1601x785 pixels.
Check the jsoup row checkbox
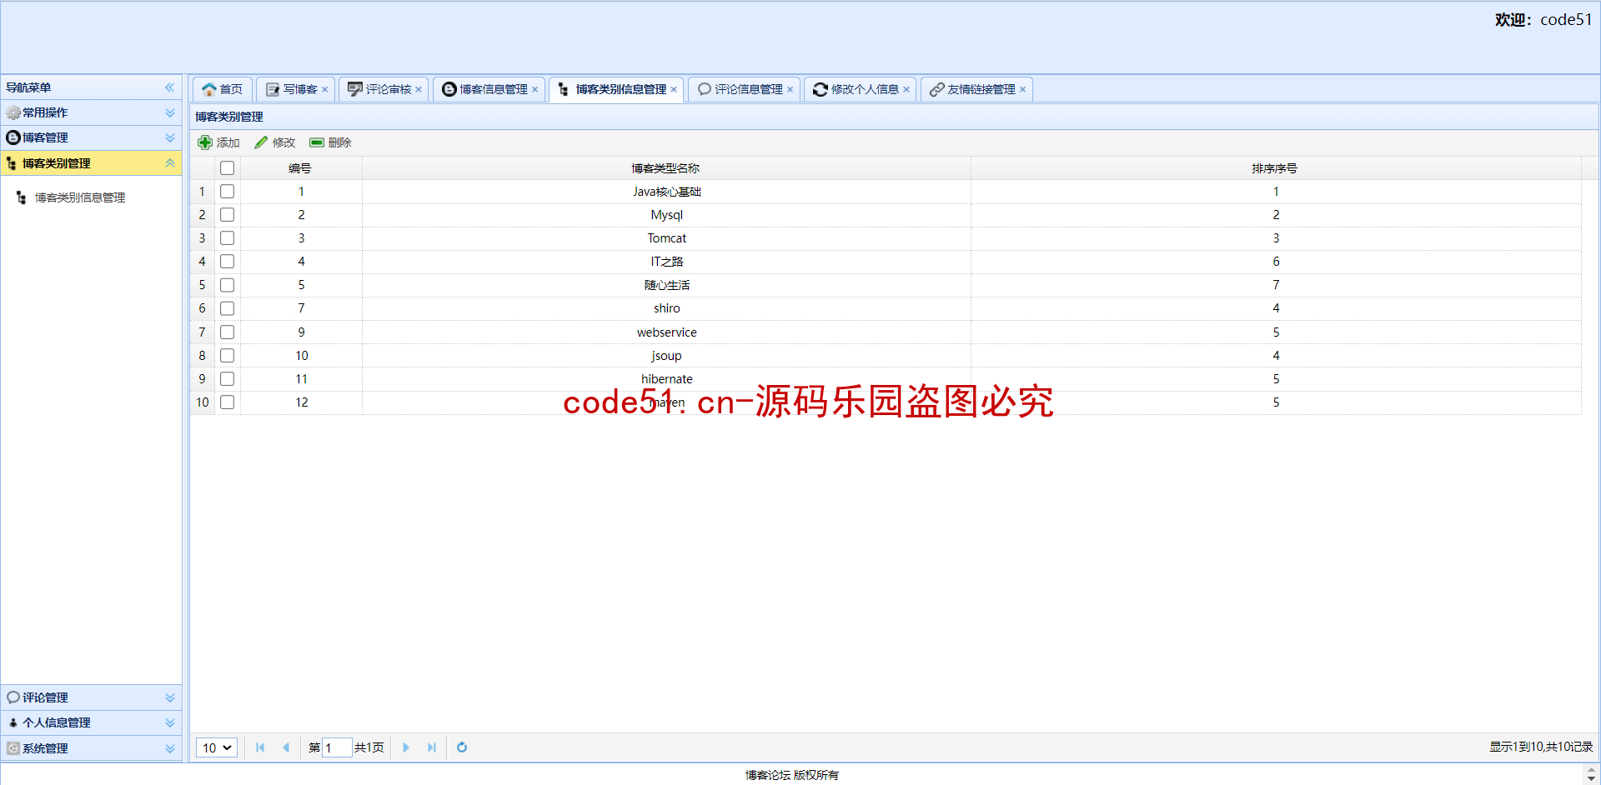tap(227, 356)
